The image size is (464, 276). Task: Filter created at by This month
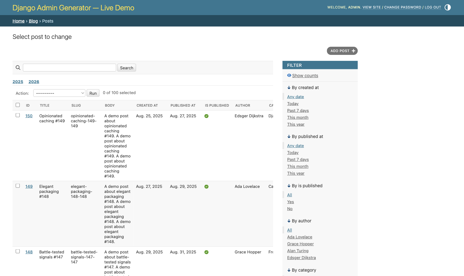298,118
